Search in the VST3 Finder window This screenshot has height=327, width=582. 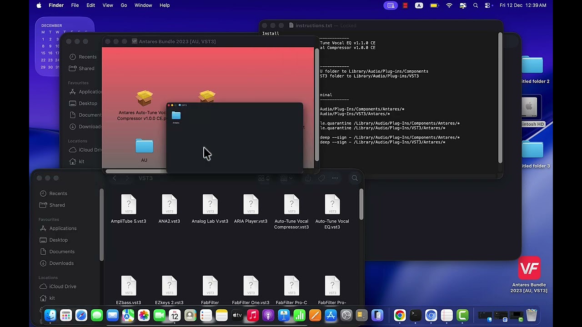pos(355,178)
